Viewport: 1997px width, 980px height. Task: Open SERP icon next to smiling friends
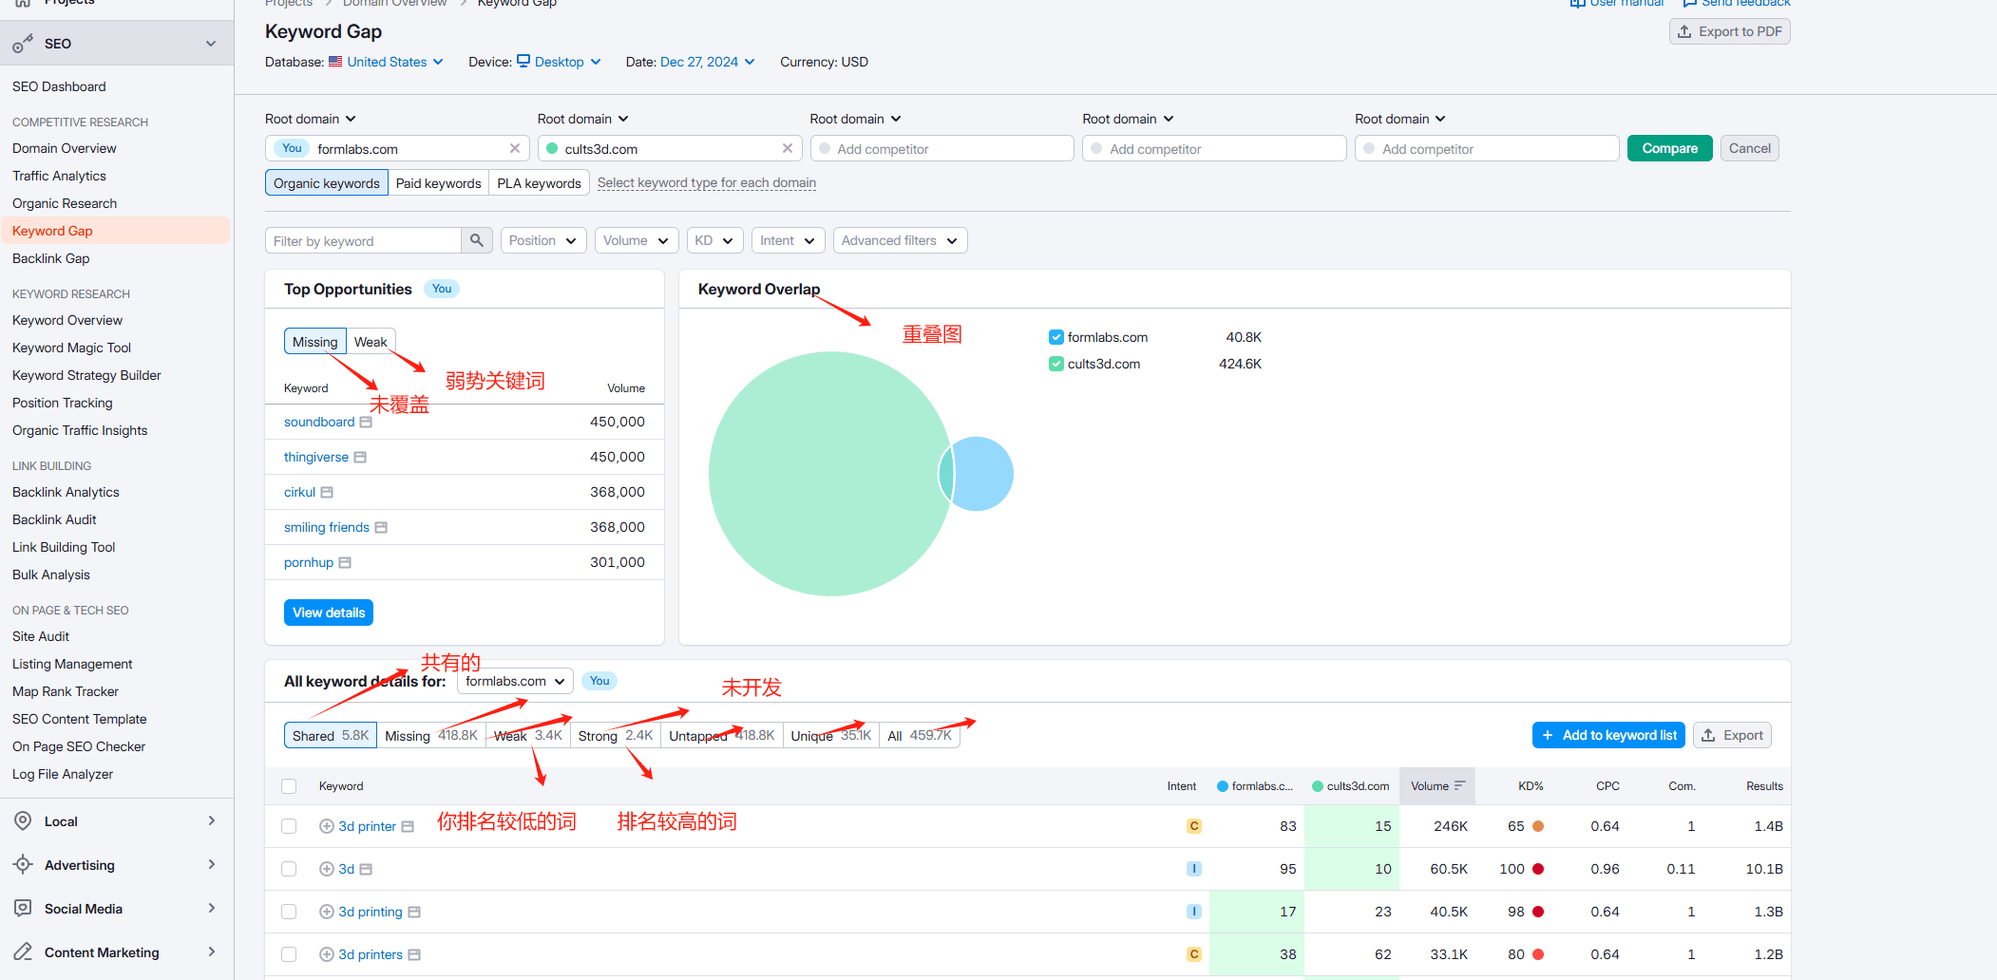381,527
